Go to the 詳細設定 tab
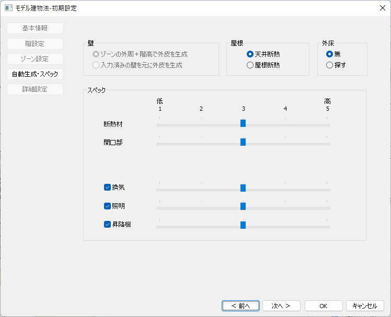Screen dimensions: 391x317 35,89
